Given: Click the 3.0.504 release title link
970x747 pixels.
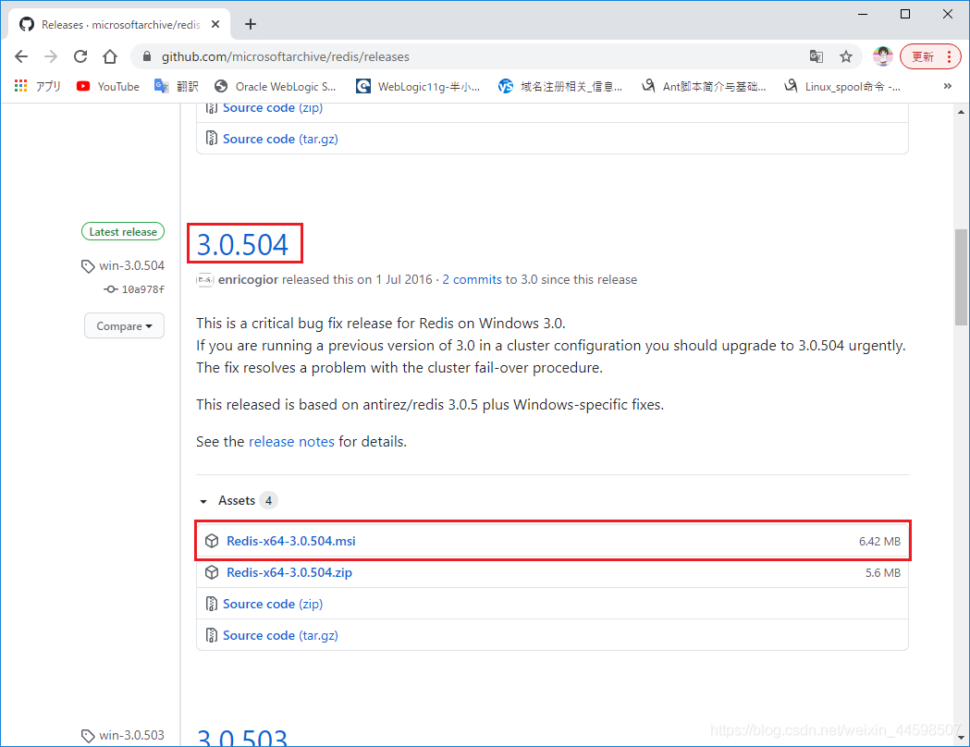Looking at the screenshot, I should [242, 244].
